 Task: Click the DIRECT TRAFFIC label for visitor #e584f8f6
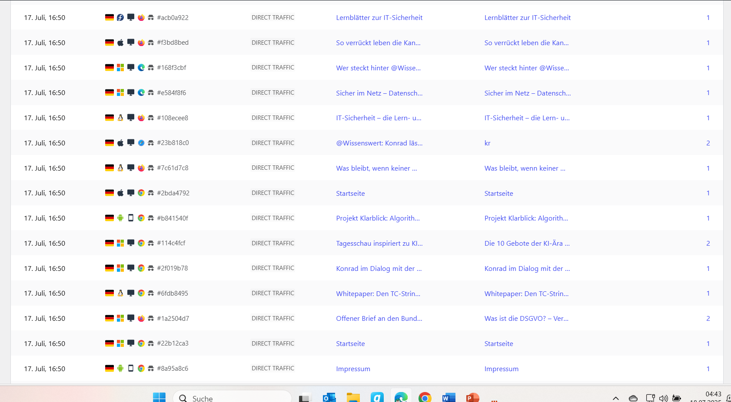click(273, 93)
